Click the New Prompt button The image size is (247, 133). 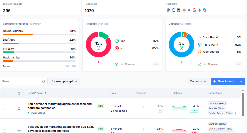[x=224, y=82]
